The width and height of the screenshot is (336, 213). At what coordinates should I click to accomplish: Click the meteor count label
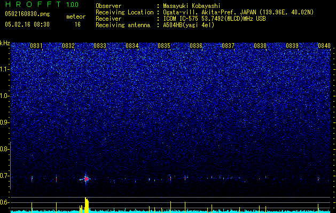click(76, 17)
